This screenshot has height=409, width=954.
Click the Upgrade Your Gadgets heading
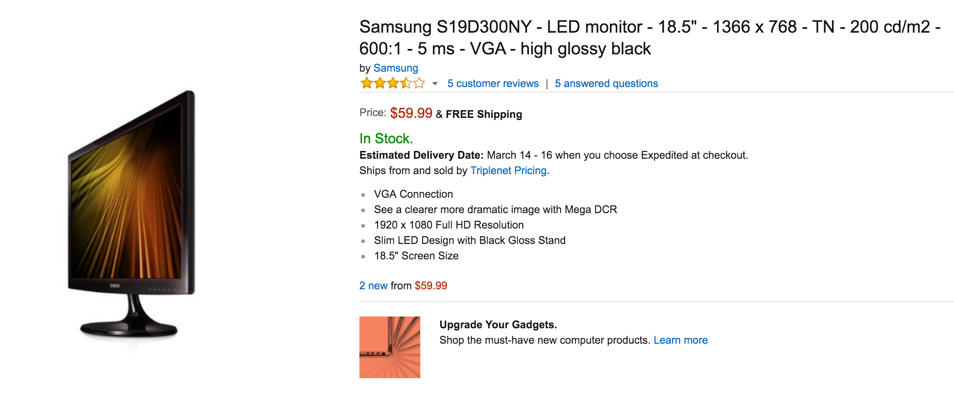[x=498, y=325]
